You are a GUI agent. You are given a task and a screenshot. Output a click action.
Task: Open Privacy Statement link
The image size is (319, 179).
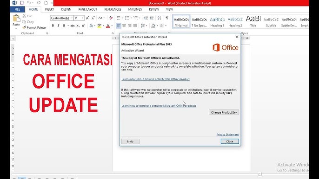(227, 134)
